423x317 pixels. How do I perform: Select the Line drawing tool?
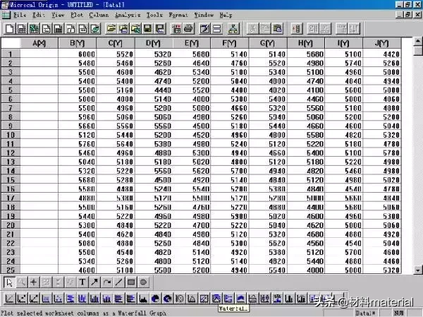(118, 282)
